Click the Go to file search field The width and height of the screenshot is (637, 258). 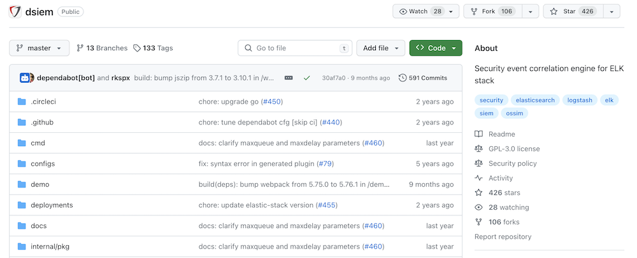point(295,48)
